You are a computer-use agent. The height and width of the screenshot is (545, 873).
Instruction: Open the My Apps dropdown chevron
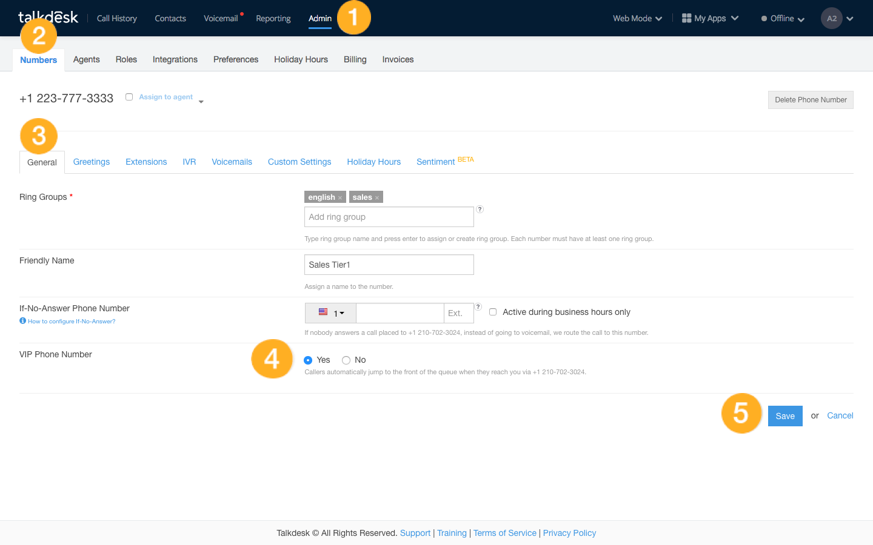tap(735, 18)
